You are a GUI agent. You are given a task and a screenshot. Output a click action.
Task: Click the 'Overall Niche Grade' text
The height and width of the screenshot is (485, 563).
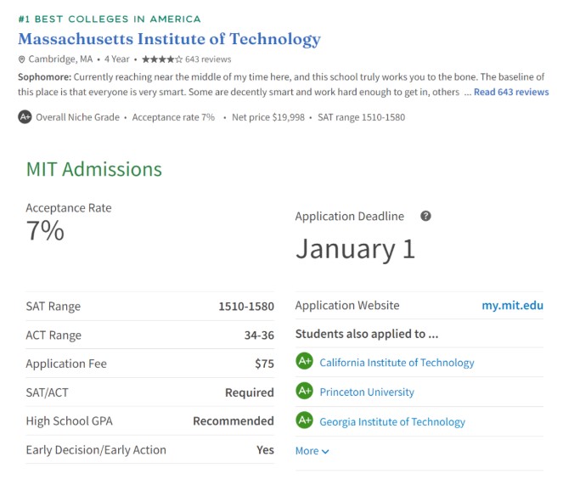[77, 117]
